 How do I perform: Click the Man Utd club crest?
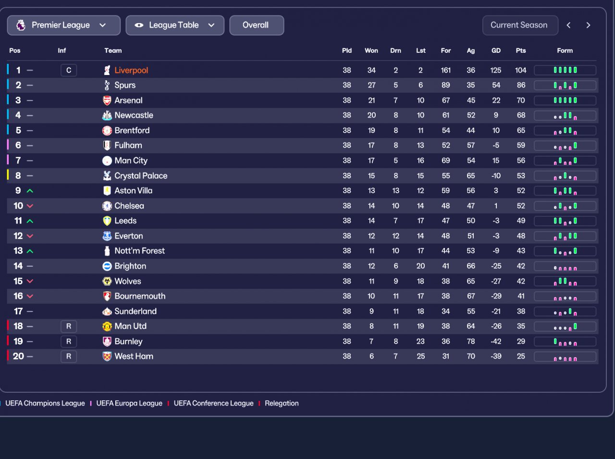click(x=107, y=326)
